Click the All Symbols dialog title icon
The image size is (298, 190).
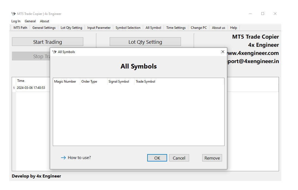pos(54,52)
